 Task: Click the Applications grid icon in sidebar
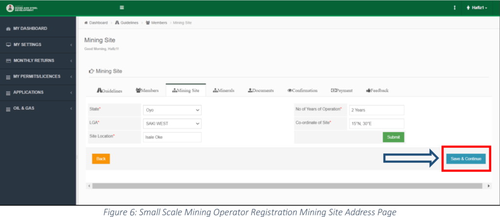point(8,93)
